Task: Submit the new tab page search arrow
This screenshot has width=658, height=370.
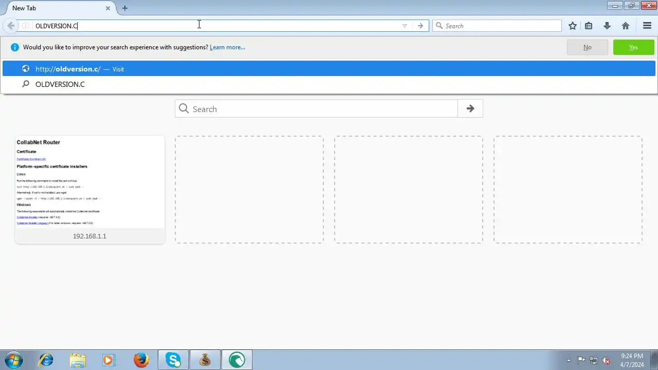Action: tap(470, 109)
